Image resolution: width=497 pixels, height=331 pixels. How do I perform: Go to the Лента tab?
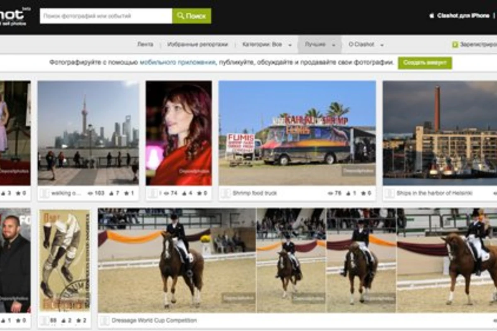[145, 45]
